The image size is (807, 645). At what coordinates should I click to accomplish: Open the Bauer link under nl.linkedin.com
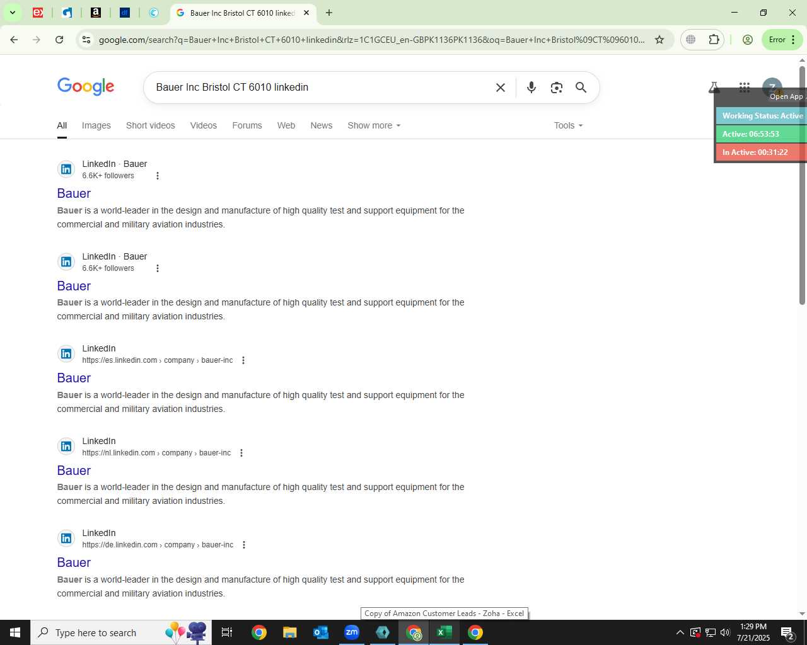[74, 471]
